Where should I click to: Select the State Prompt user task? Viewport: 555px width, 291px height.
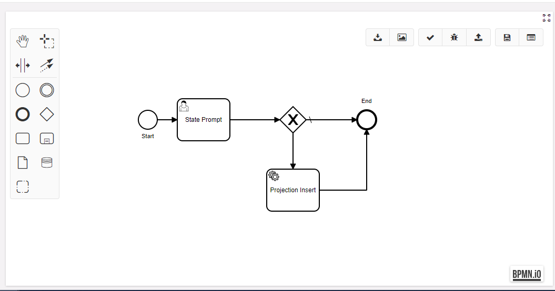(x=204, y=120)
